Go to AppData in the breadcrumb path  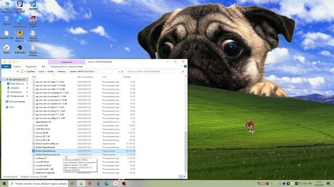pos(31,72)
